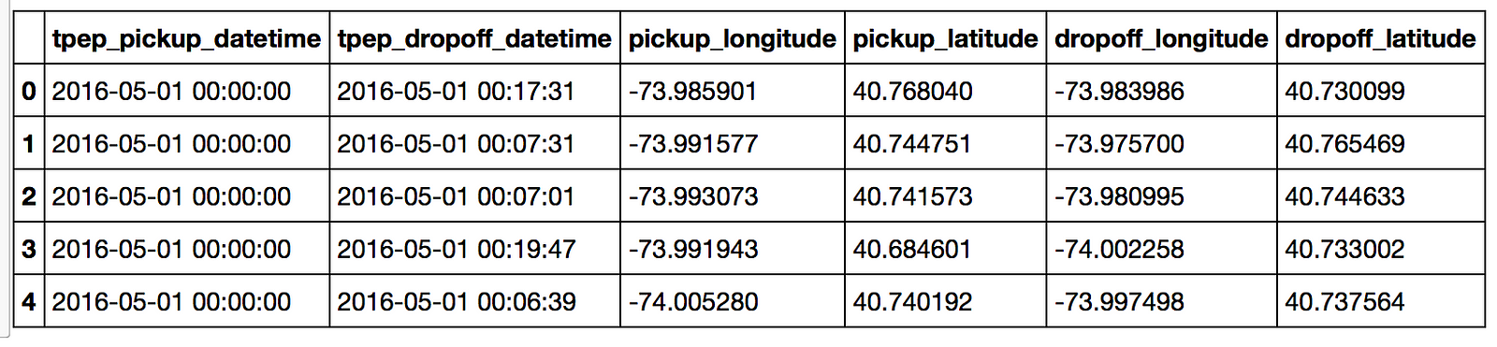Select row index 3
The height and width of the screenshot is (347, 1497).
click(29, 249)
